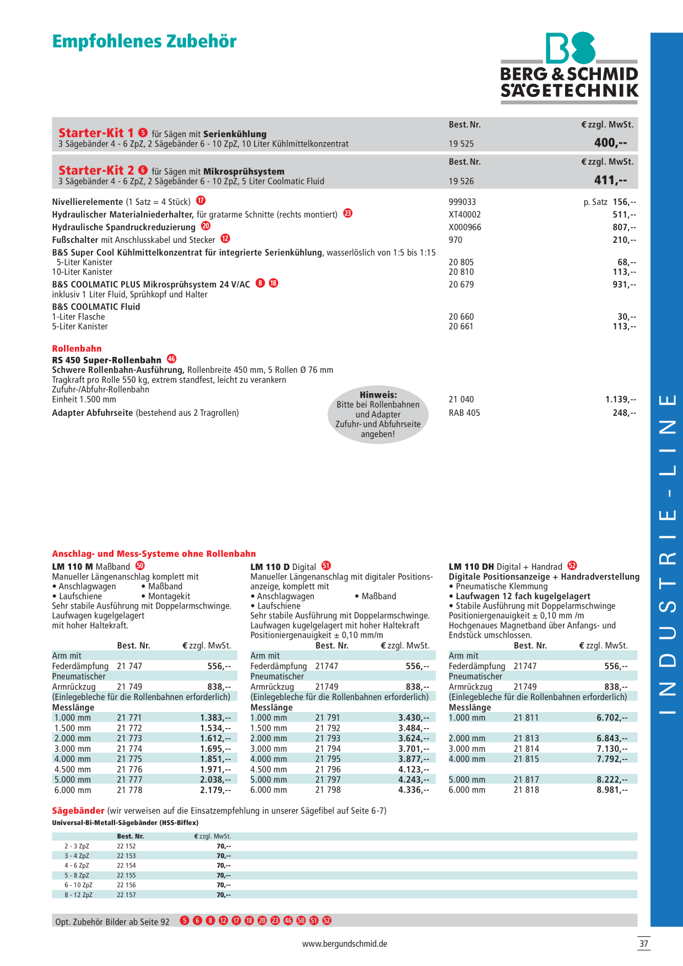Select order number '999033' for Nivellierelemente
This screenshot has width=683, height=966.
coord(462,202)
